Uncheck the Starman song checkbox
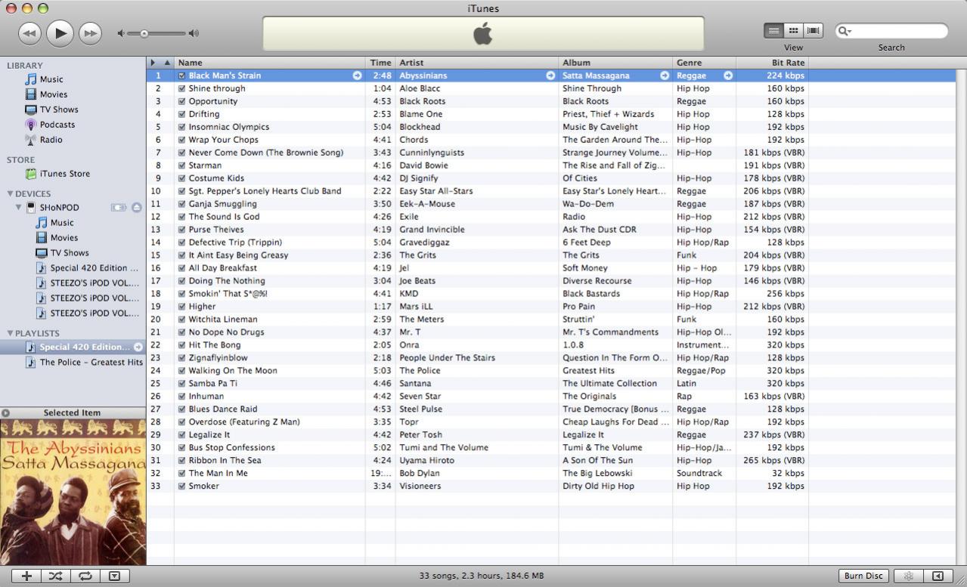 (182, 165)
